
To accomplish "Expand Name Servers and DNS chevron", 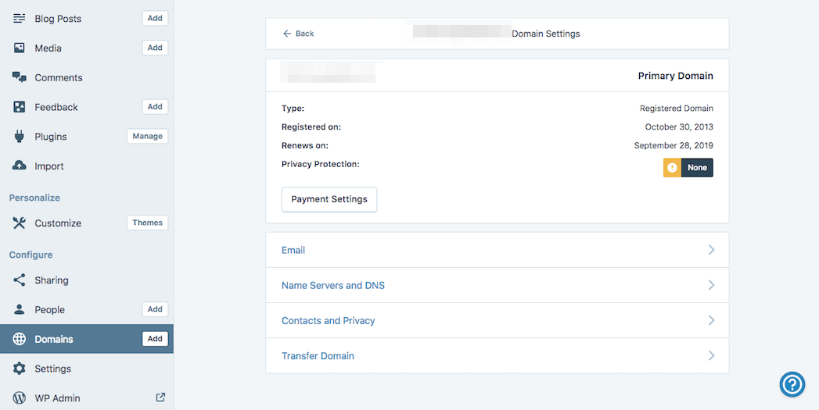I will click(x=711, y=285).
